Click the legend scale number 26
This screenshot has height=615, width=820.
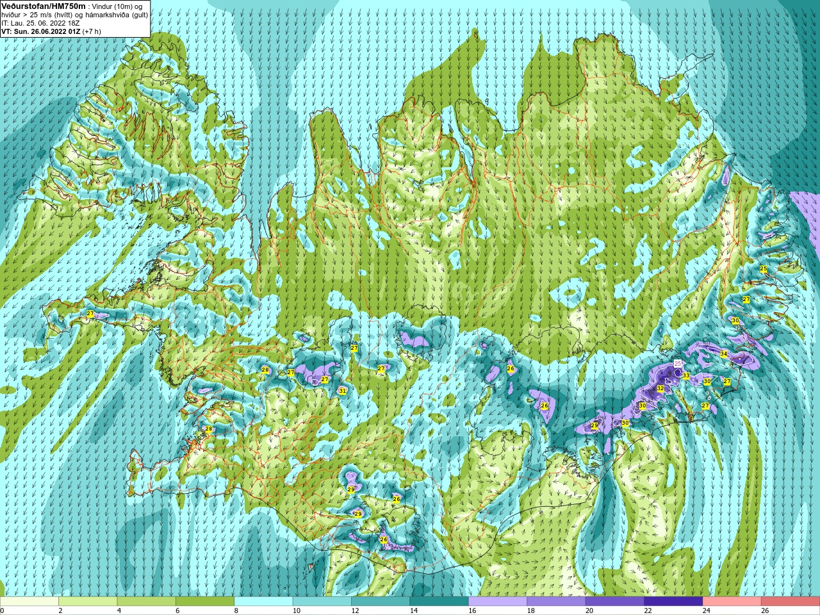coord(765,611)
